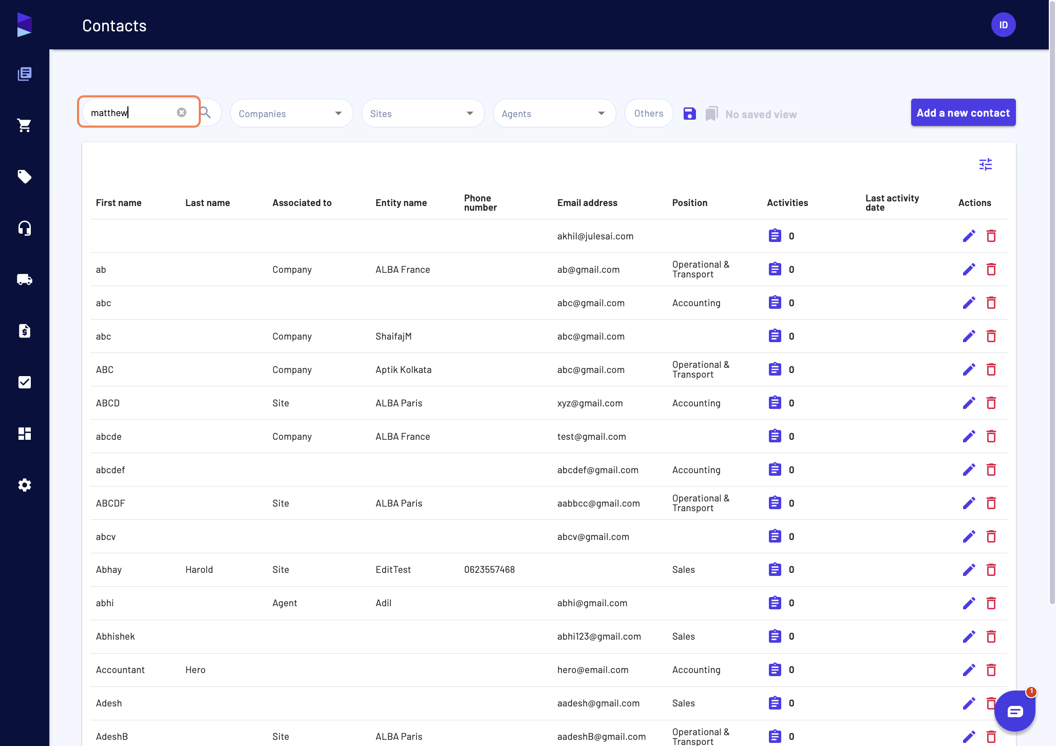This screenshot has width=1056, height=746.
Task: Click the app logo in sidebar
Action: tap(25, 25)
